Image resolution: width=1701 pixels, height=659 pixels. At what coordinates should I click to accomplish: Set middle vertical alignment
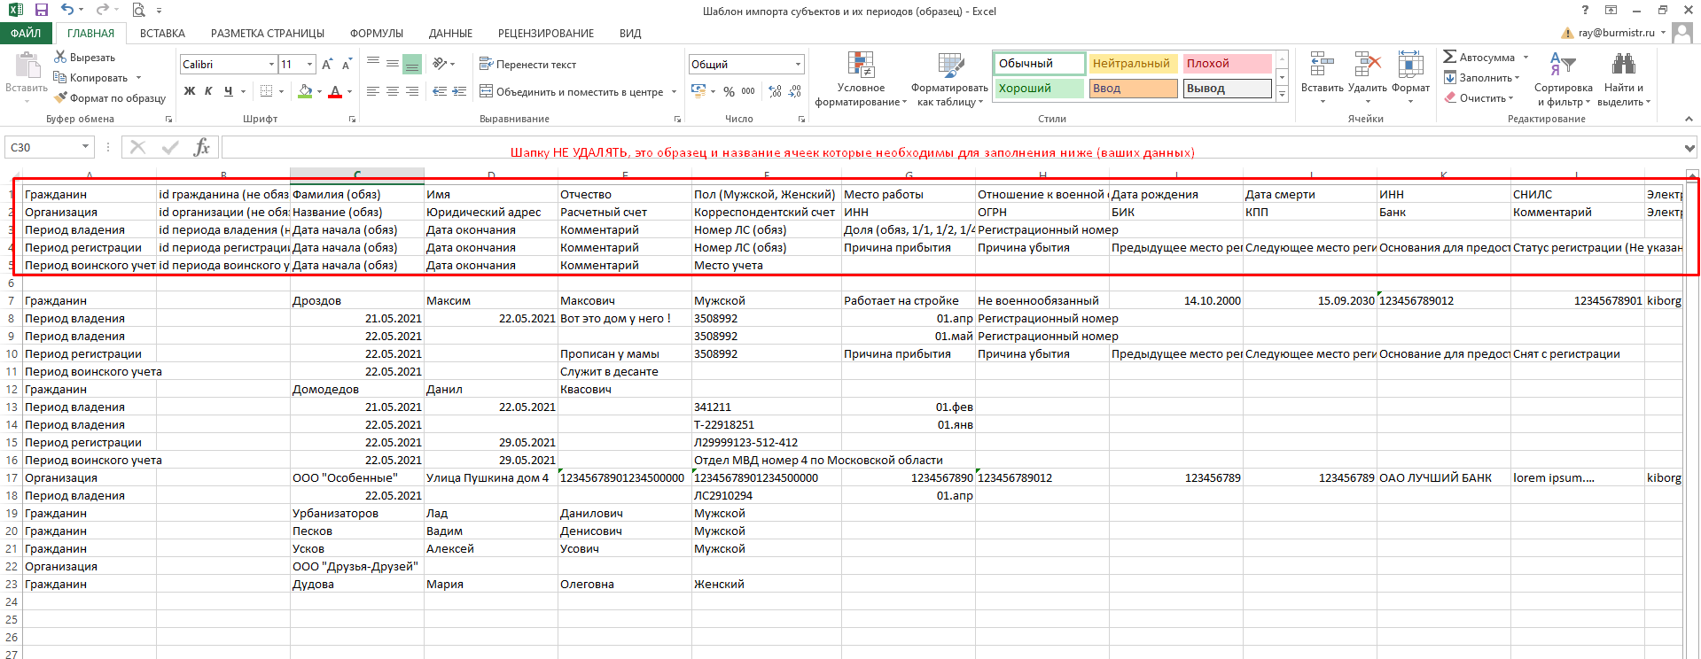point(392,64)
